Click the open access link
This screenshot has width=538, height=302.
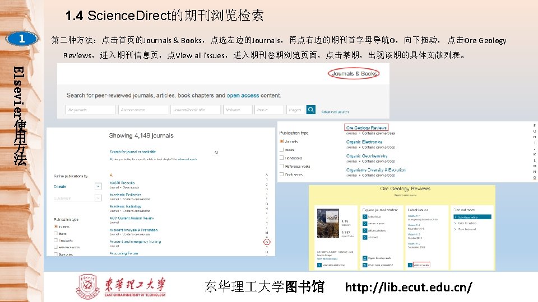pos(243,96)
